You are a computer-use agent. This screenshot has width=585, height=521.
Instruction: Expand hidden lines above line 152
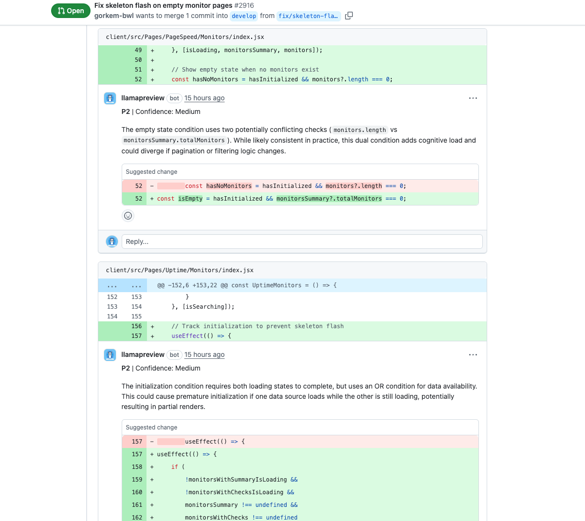pyautogui.click(x=112, y=286)
